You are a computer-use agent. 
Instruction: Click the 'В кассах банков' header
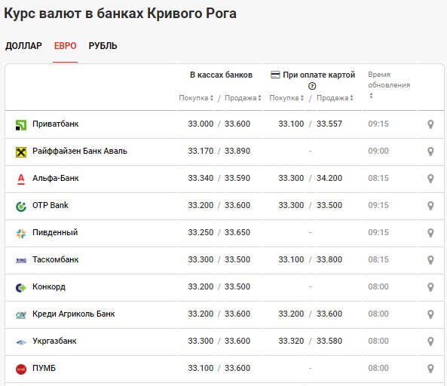tap(221, 75)
